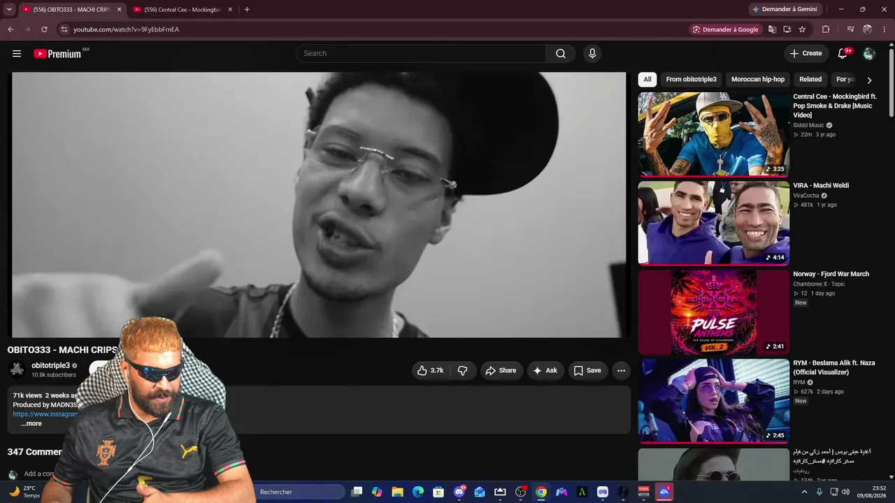The height and width of the screenshot is (503, 895).
Task: Open the YouTube guide hamburger menu
Action: [17, 54]
